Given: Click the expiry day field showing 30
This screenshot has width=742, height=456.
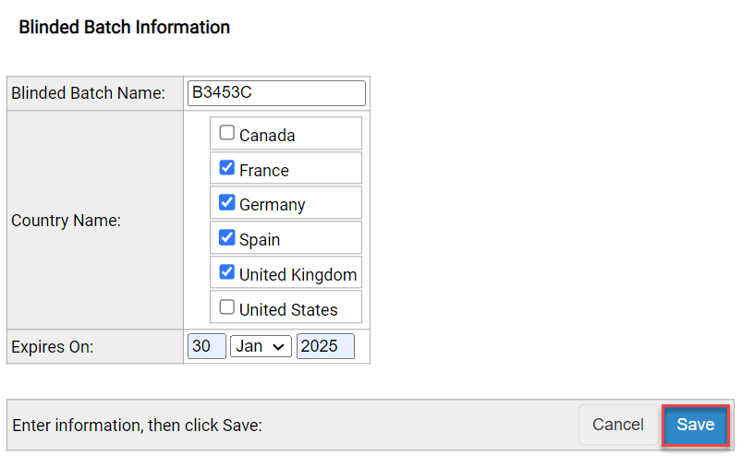Looking at the screenshot, I should click(206, 346).
